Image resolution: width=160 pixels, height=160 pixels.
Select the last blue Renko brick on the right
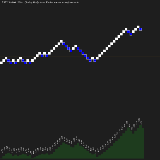coord(140,29)
